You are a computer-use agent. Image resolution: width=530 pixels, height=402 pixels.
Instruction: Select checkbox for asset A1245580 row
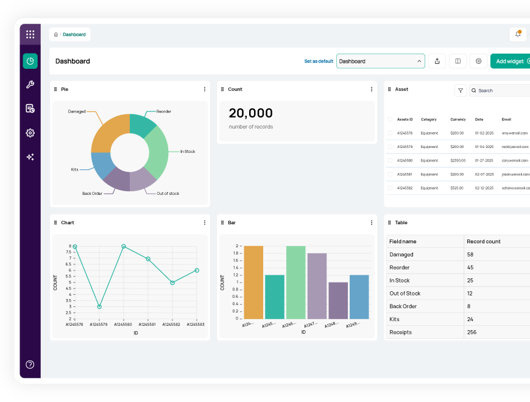click(x=390, y=161)
